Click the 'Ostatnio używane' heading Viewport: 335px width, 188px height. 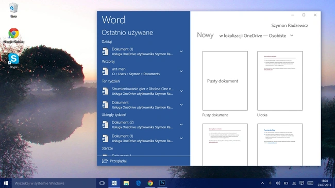pos(127,32)
